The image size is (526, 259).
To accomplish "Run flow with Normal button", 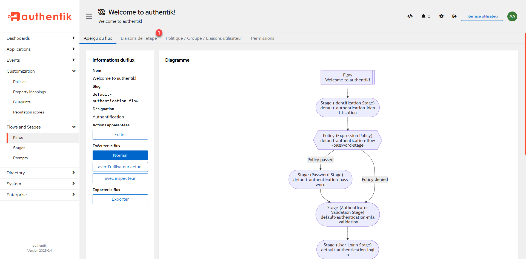I will [x=120, y=155].
